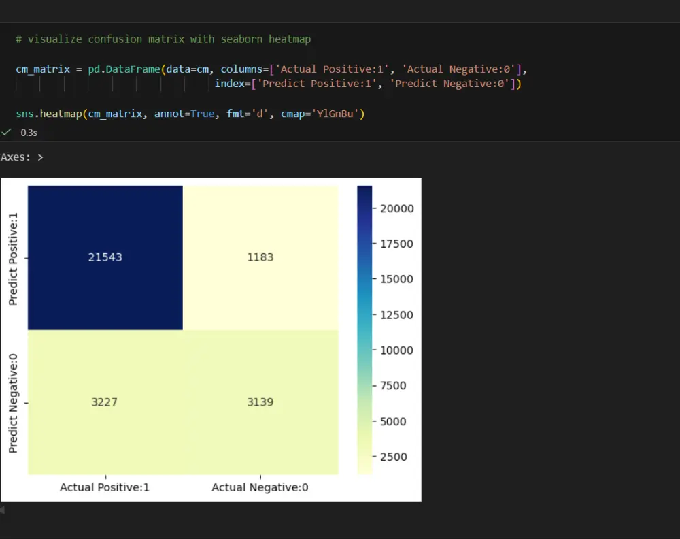
Task: Click the 'Actual Positive:1' axis label
Action: [104, 487]
